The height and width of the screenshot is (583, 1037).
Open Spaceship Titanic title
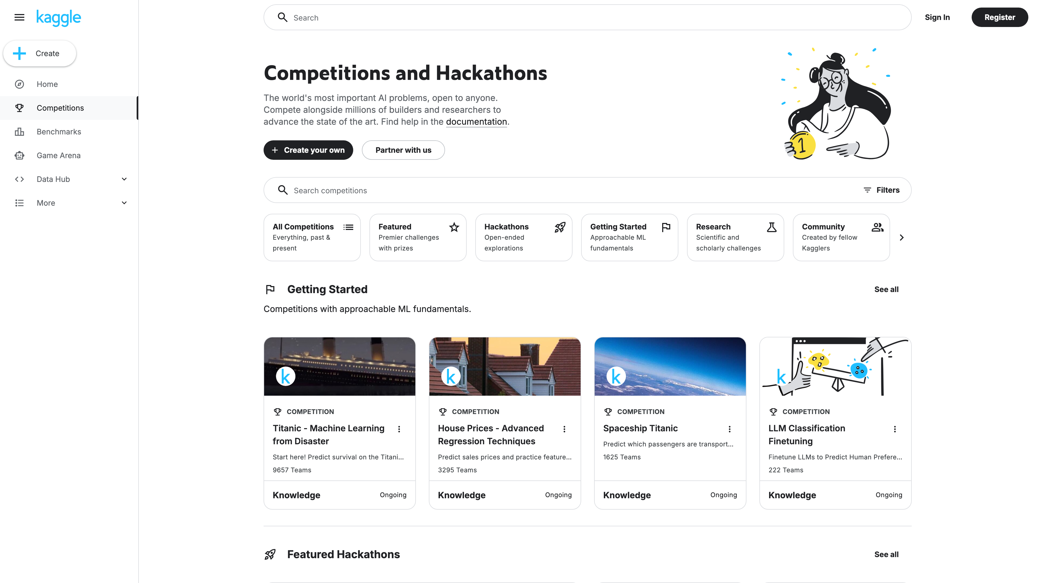coord(640,428)
